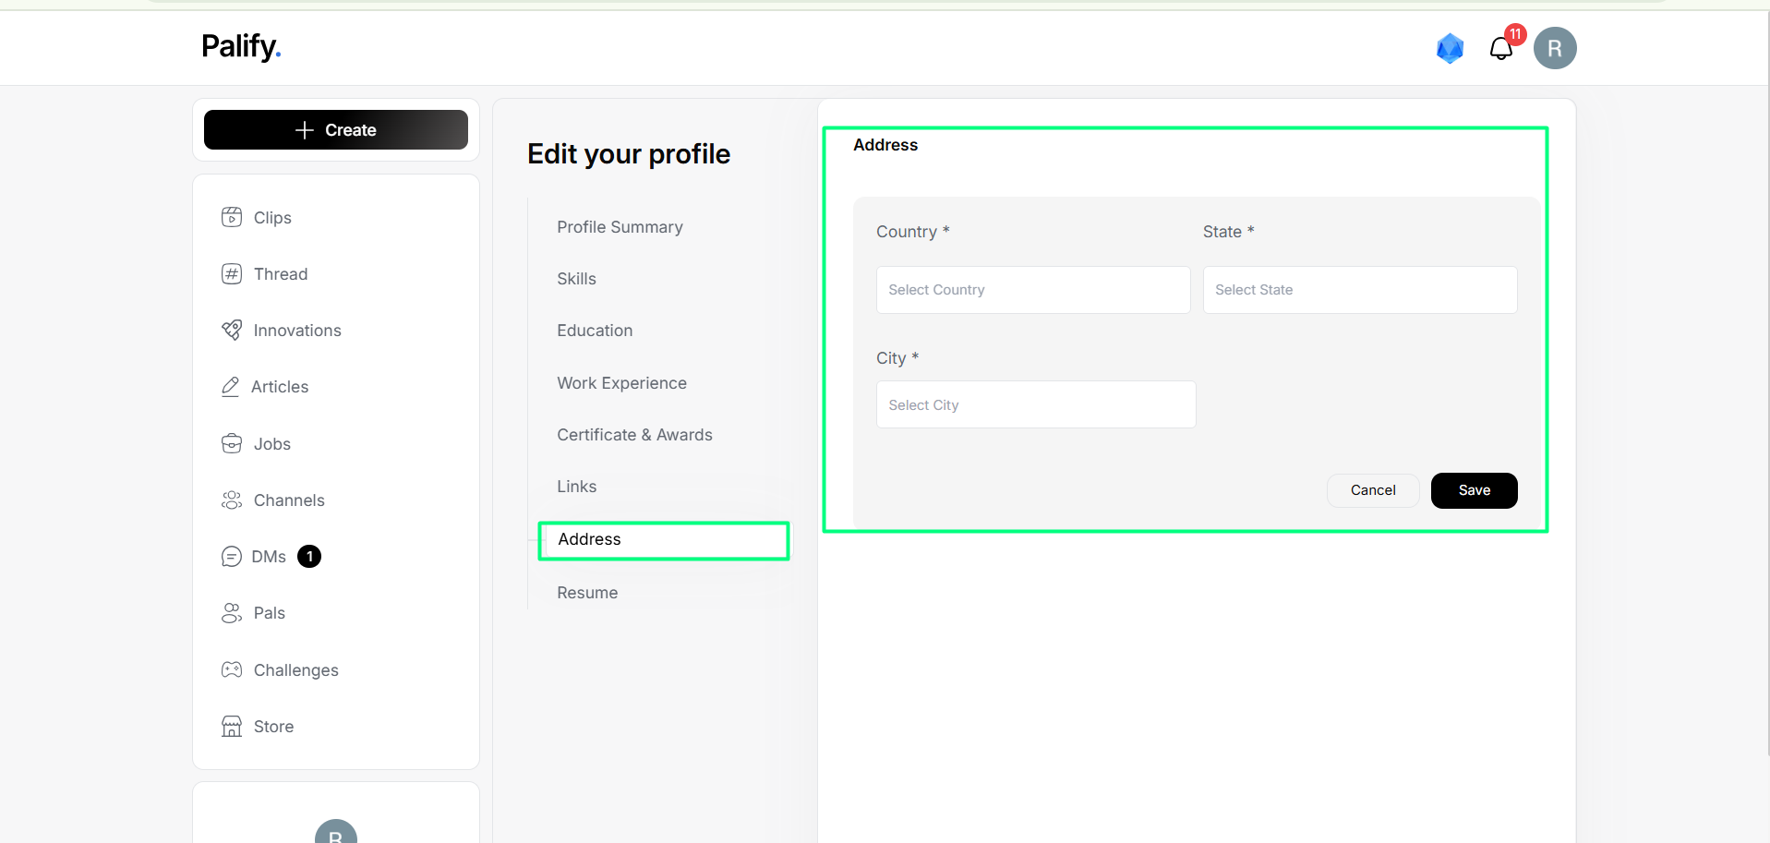Open Challenges page
Image resolution: width=1770 pixels, height=843 pixels.
tap(296, 670)
